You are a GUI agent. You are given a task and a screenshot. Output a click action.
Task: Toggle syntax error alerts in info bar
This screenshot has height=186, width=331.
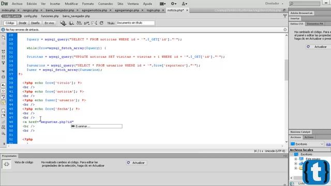click(4, 102)
